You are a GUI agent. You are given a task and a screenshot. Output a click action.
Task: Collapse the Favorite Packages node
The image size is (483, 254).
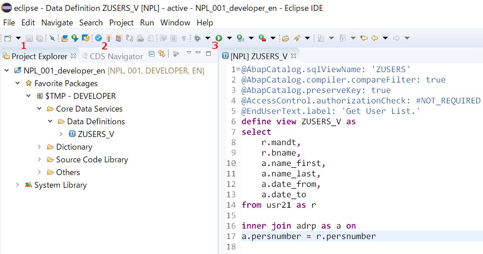pyautogui.click(x=18, y=83)
